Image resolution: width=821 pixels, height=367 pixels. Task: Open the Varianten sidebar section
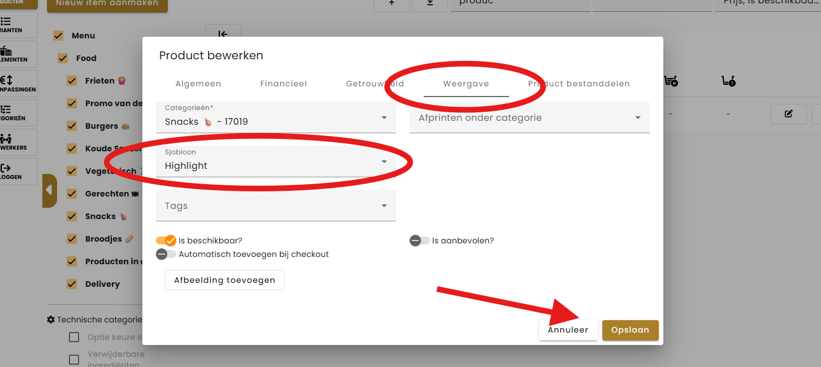click(x=11, y=25)
